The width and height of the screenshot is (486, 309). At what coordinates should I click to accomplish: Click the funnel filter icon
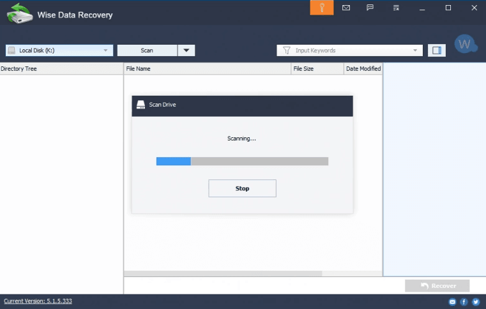click(287, 50)
